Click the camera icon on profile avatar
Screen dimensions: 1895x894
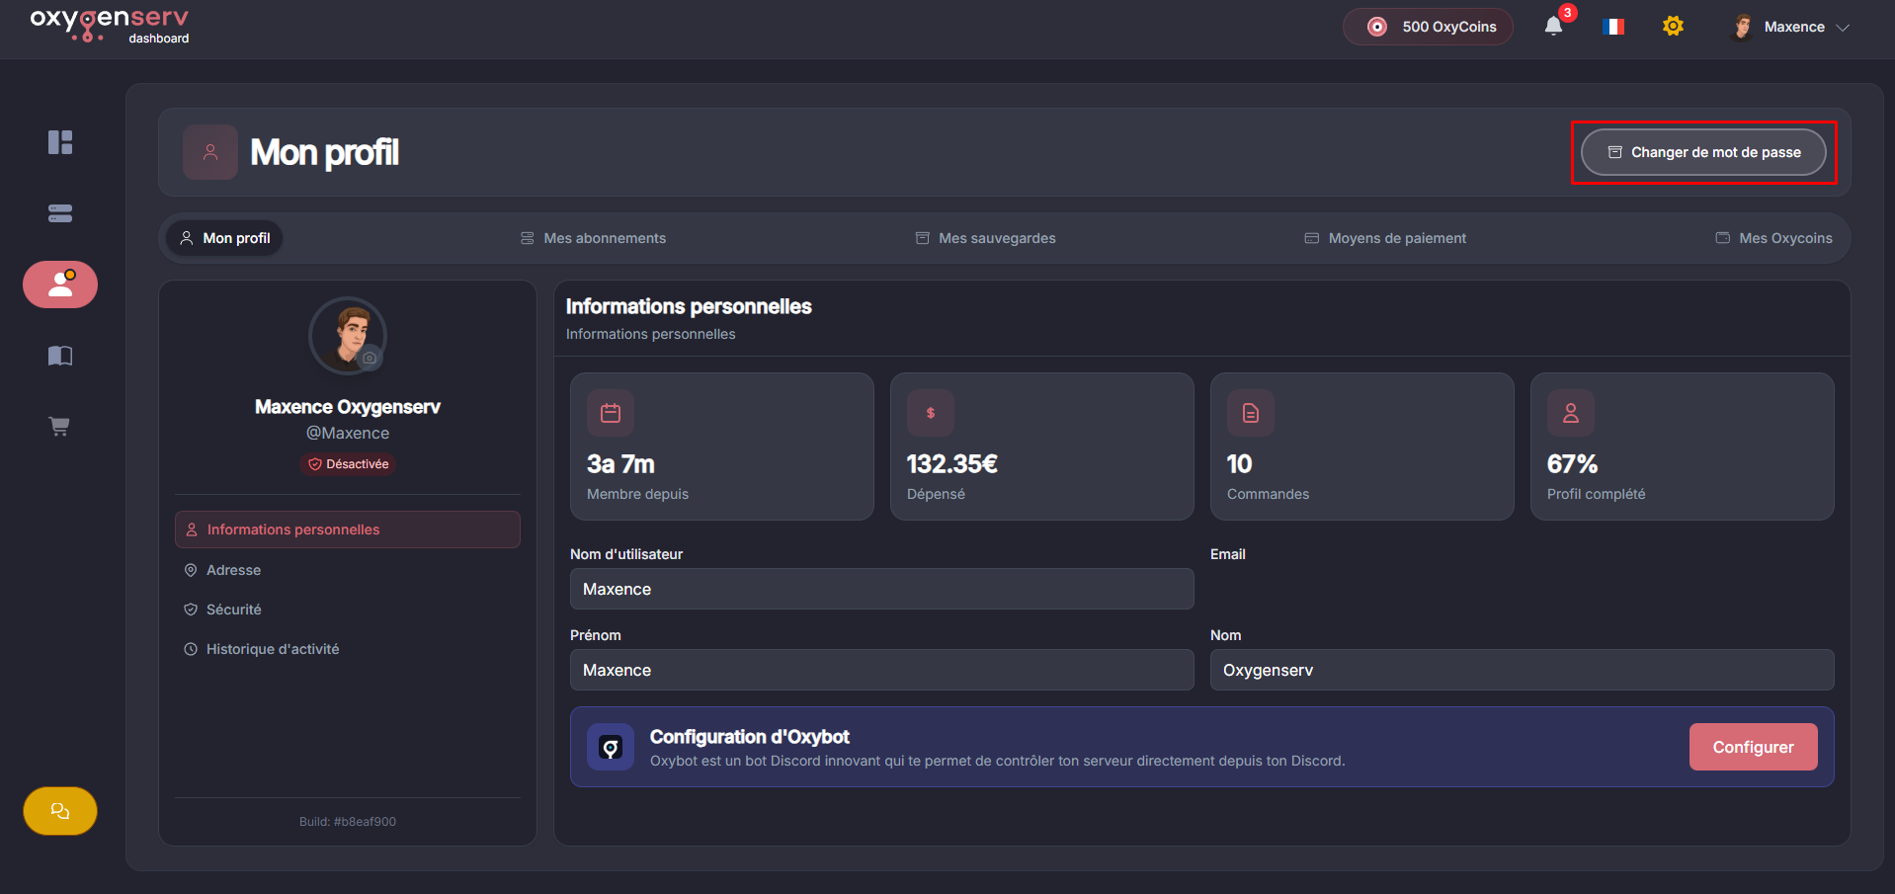370,359
